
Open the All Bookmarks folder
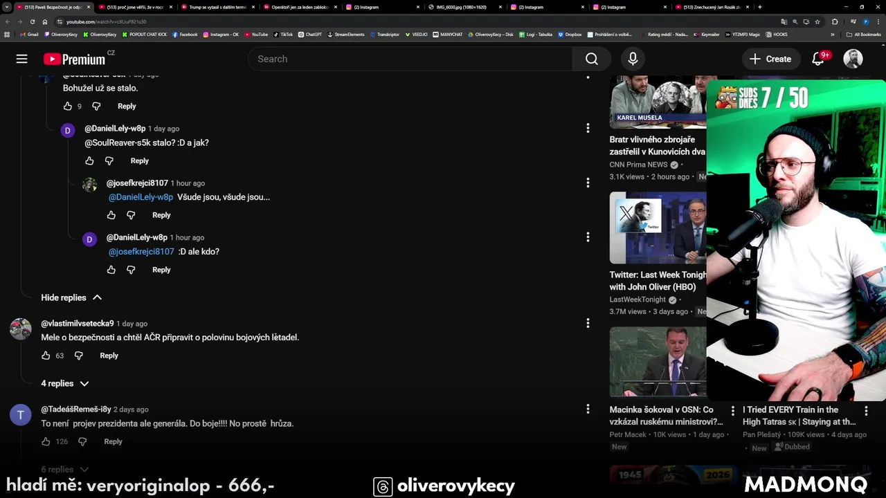[x=863, y=34]
